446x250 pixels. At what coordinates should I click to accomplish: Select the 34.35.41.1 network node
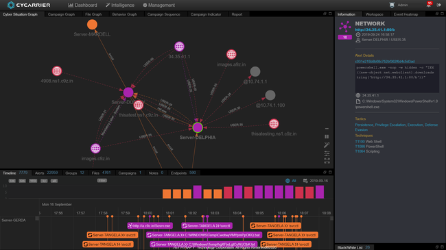(x=179, y=47)
